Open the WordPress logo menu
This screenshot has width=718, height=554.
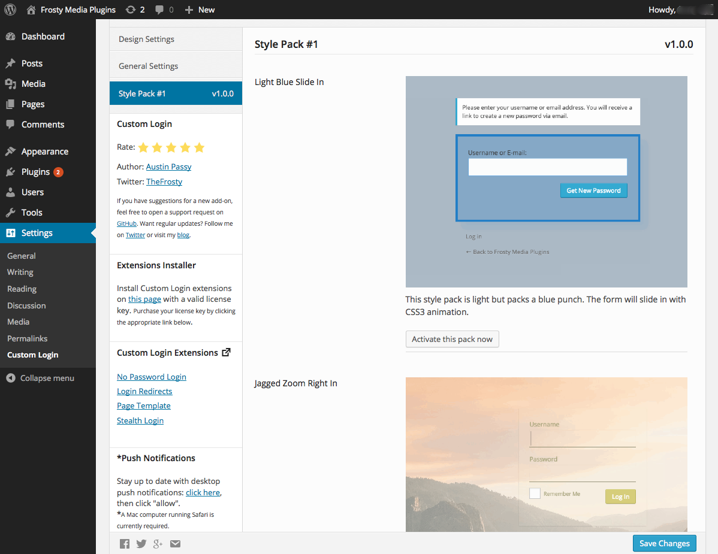(x=10, y=10)
